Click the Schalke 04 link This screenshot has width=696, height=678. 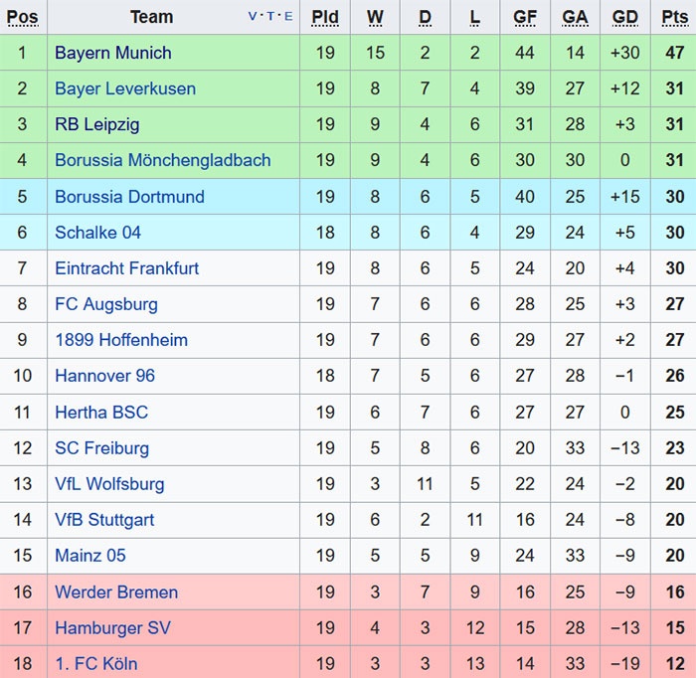pyautogui.click(x=97, y=233)
